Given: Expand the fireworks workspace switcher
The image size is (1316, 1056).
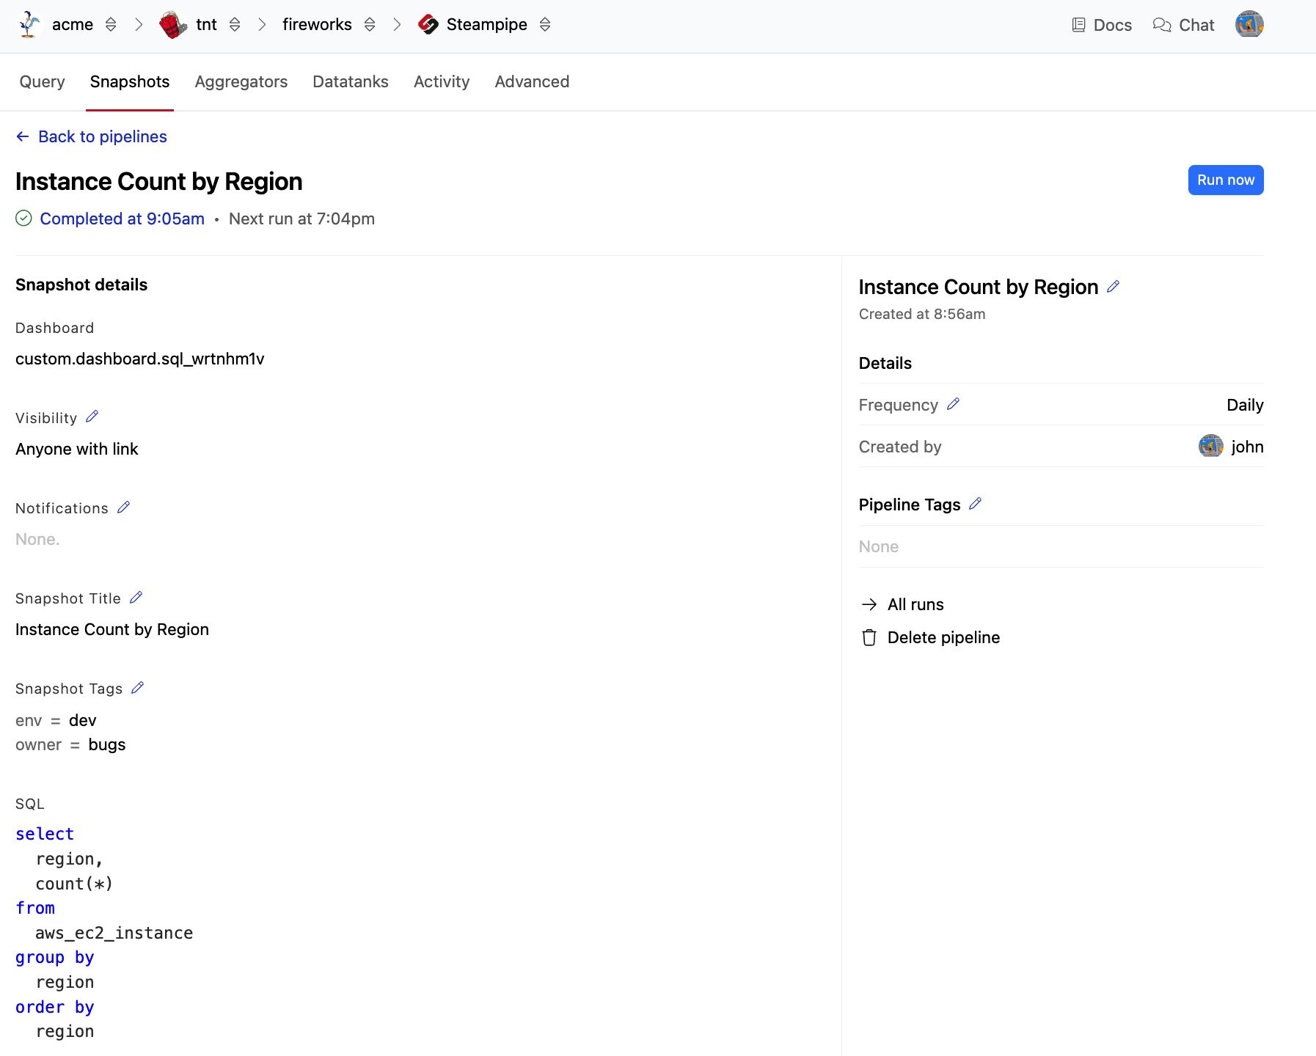Looking at the screenshot, I should (x=370, y=25).
